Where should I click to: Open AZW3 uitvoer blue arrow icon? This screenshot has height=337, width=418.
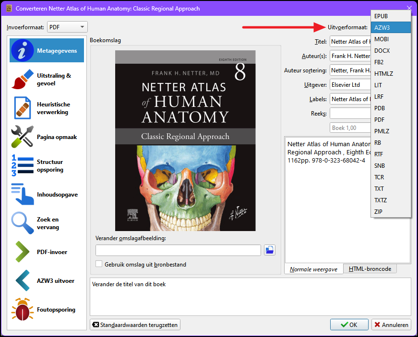coord(23,280)
